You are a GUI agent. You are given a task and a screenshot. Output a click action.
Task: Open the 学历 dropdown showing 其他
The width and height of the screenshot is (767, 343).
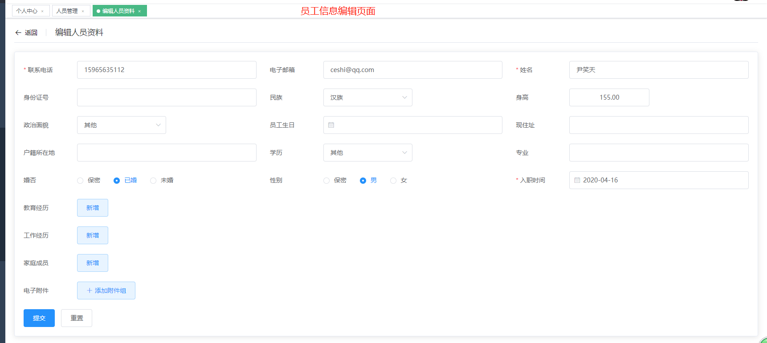point(368,153)
